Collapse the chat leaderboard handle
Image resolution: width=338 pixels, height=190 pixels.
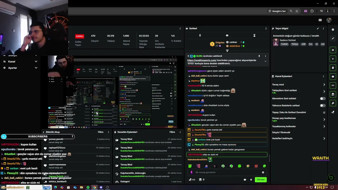227,51
